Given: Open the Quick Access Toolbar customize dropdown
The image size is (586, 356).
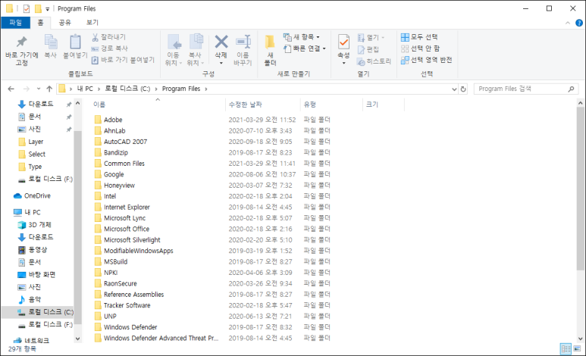Looking at the screenshot, I should click(48, 9).
